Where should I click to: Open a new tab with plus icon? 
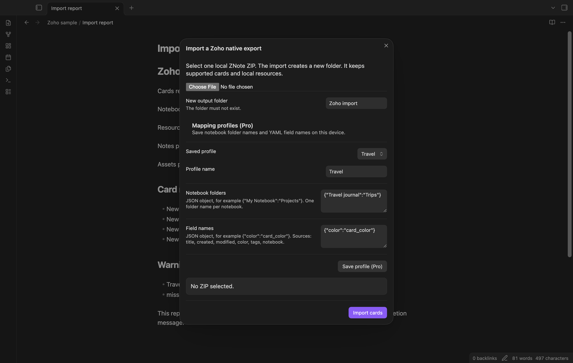click(131, 8)
